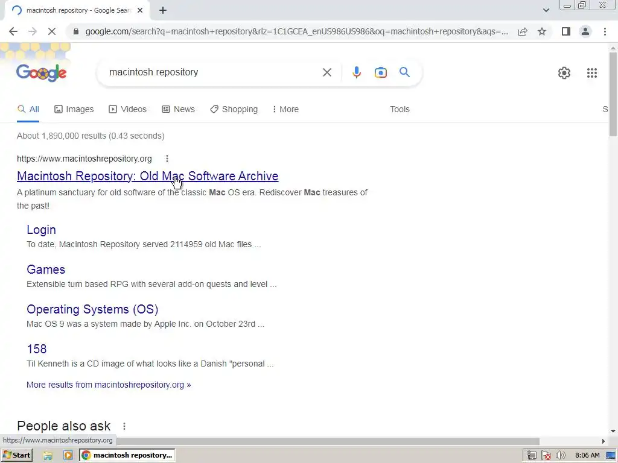Click the 8:06 AM clock

tap(587, 456)
